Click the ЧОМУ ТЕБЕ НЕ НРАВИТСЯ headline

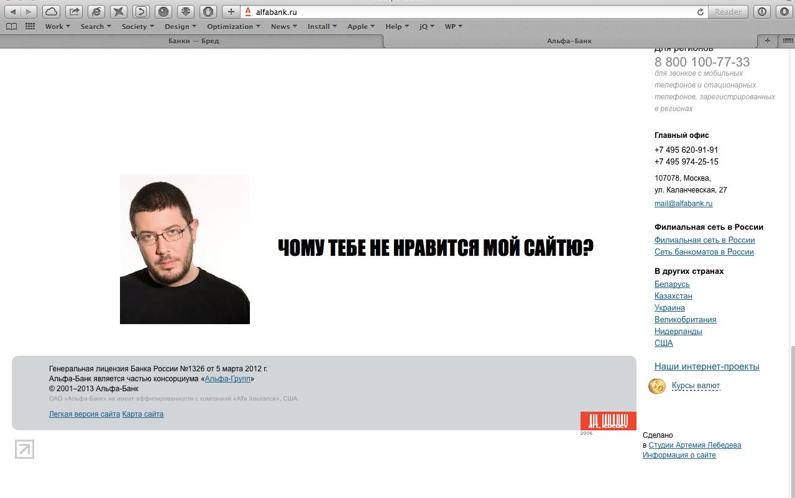click(x=436, y=248)
